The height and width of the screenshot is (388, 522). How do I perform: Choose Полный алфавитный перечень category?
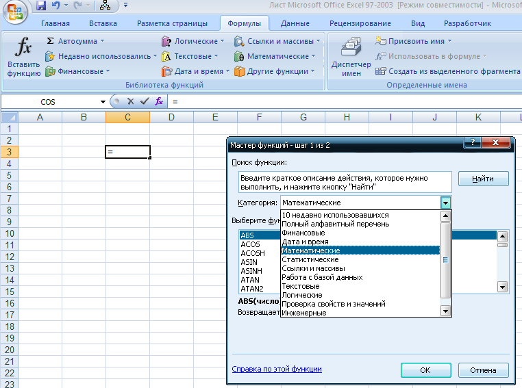tap(360, 224)
